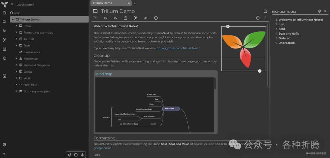This screenshot has height=158, width=330.
Task: Expand the Journal tree node
Action: click(x=16, y=39)
